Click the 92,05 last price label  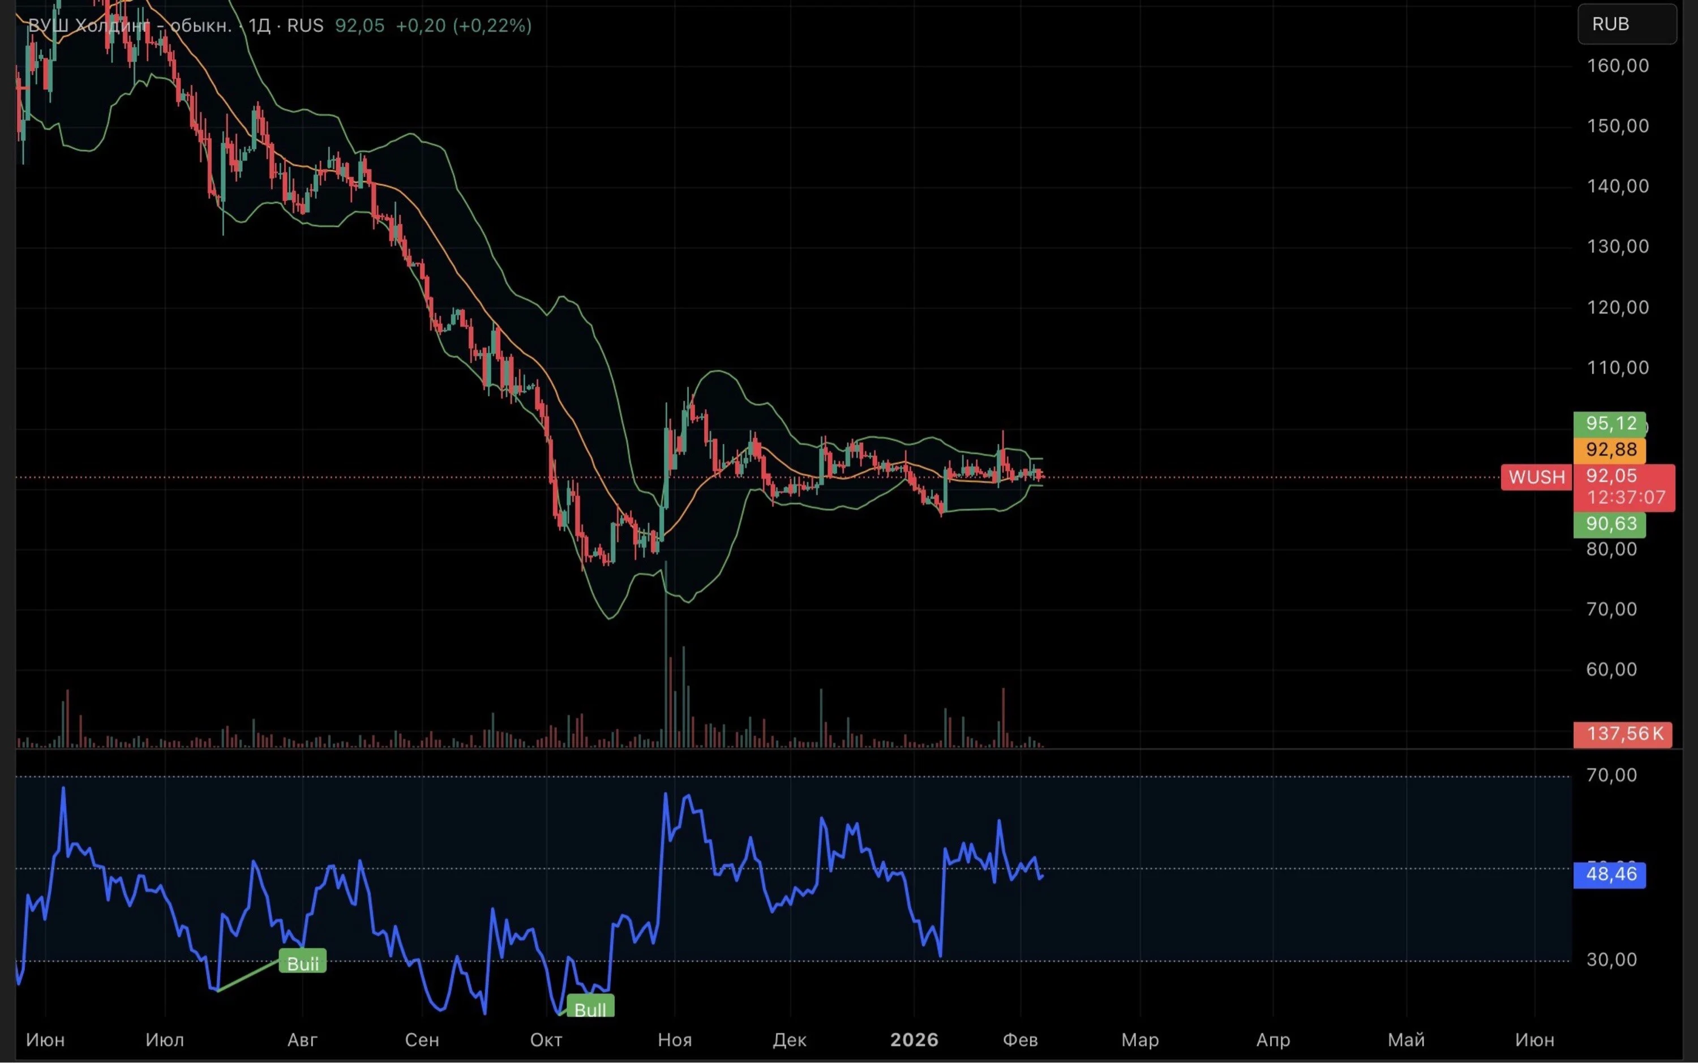pyautogui.click(x=1611, y=476)
